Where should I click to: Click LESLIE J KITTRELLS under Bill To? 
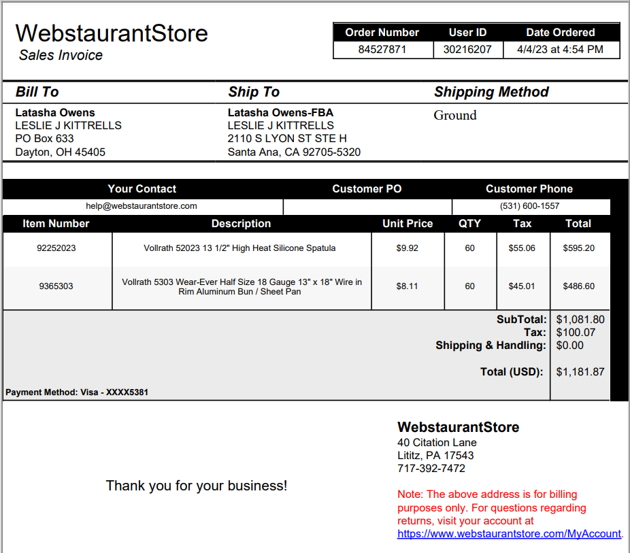coord(68,126)
